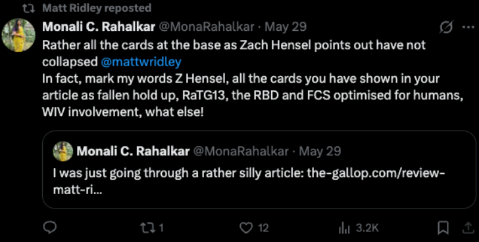Share the tweet using upload arrow icon
This screenshot has width=479, height=242.
pyautogui.click(x=468, y=228)
